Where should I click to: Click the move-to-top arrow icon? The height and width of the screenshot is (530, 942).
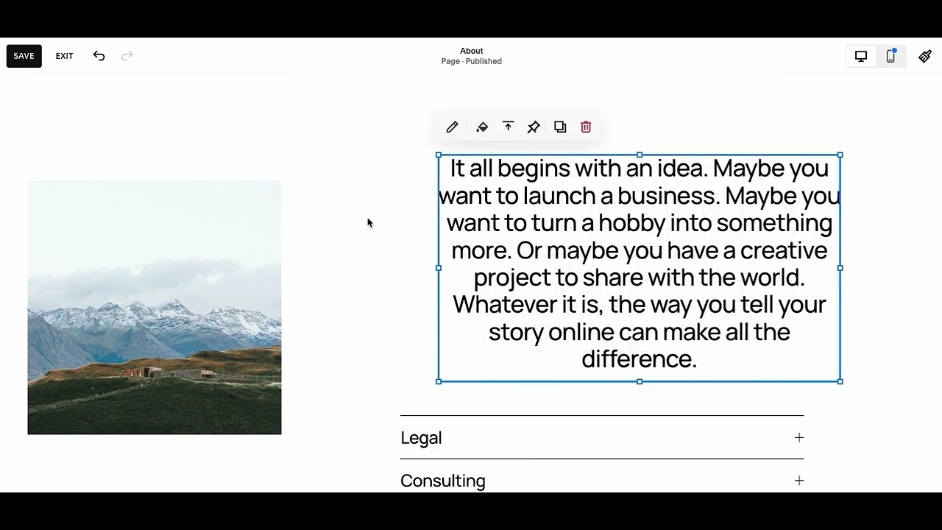click(x=508, y=127)
